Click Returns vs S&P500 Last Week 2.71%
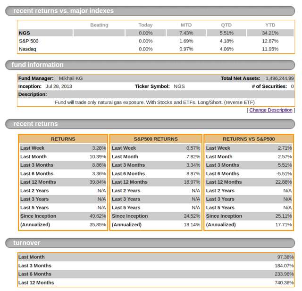The width and height of the screenshot is (302, 291). (x=285, y=148)
